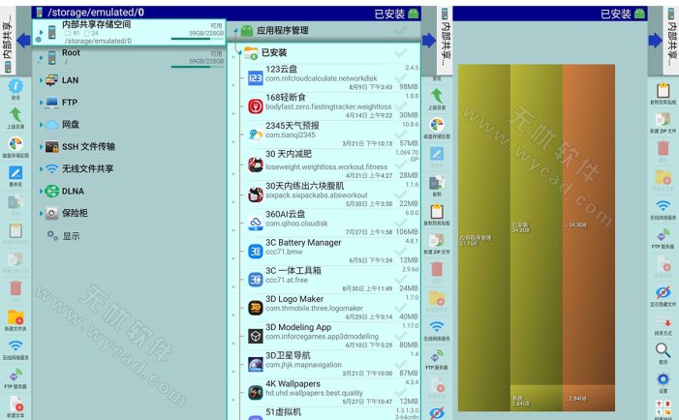679x420 pixels.
Task: Go up with 上级目录 in the left-pane toolbar
Action: tap(15, 115)
